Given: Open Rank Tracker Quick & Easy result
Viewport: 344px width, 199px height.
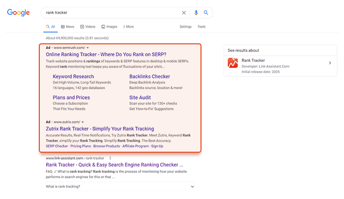Looking at the screenshot, I should point(115,165).
